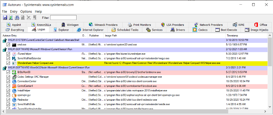Open the Options menu
The image size is (273, 115).
26,11
